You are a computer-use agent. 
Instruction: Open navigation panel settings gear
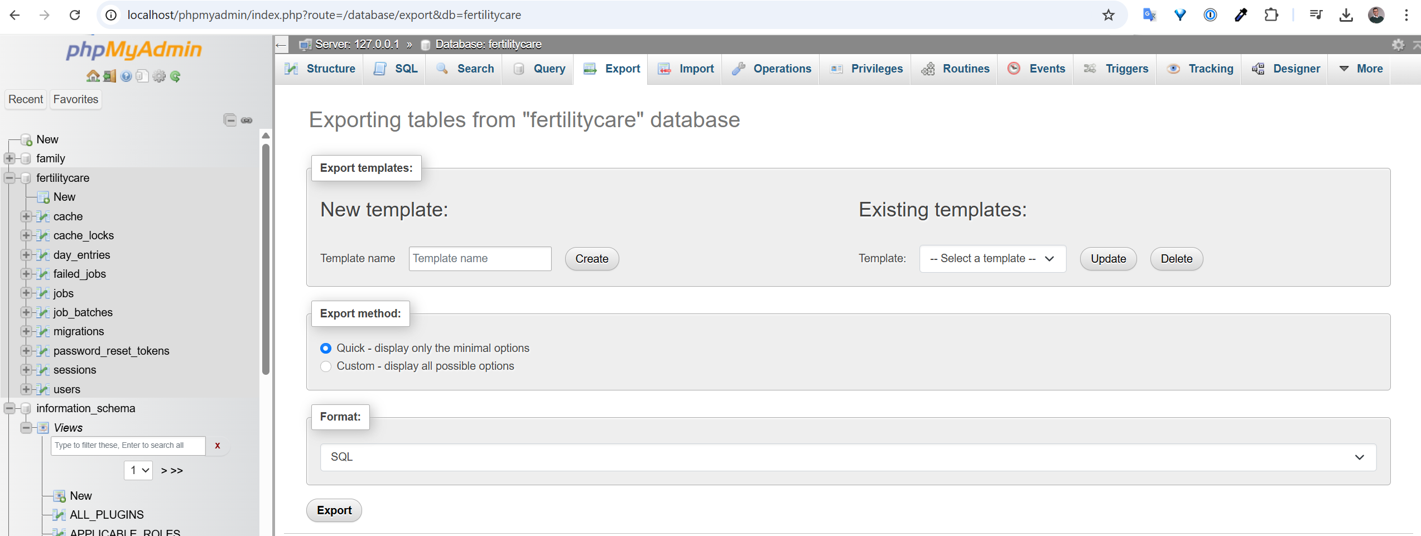(x=159, y=76)
